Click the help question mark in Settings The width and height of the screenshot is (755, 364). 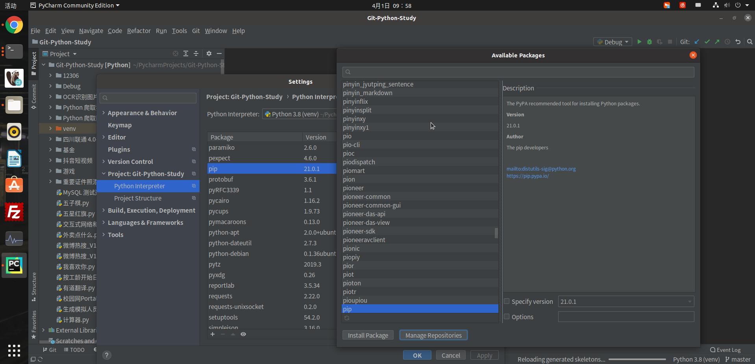(107, 355)
